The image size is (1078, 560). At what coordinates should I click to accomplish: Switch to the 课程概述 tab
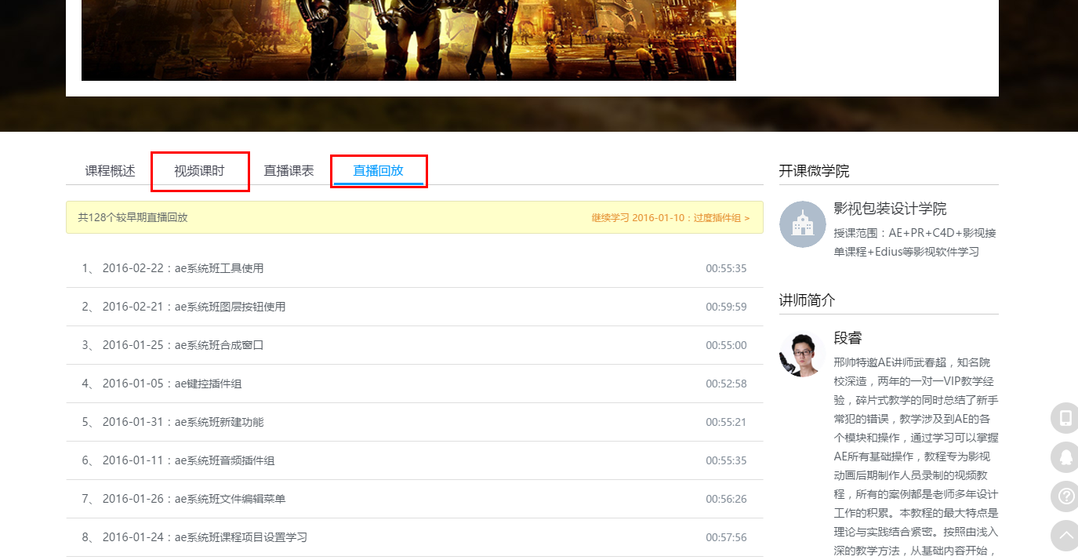[110, 171]
